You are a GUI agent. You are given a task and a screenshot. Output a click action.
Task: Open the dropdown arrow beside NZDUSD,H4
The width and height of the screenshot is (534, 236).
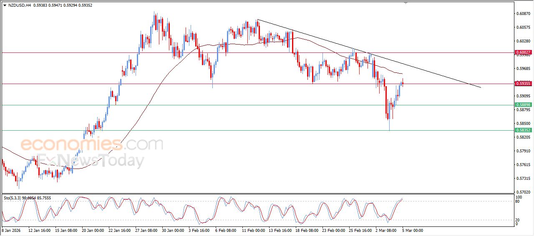pyautogui.click(x=5, y=5)
